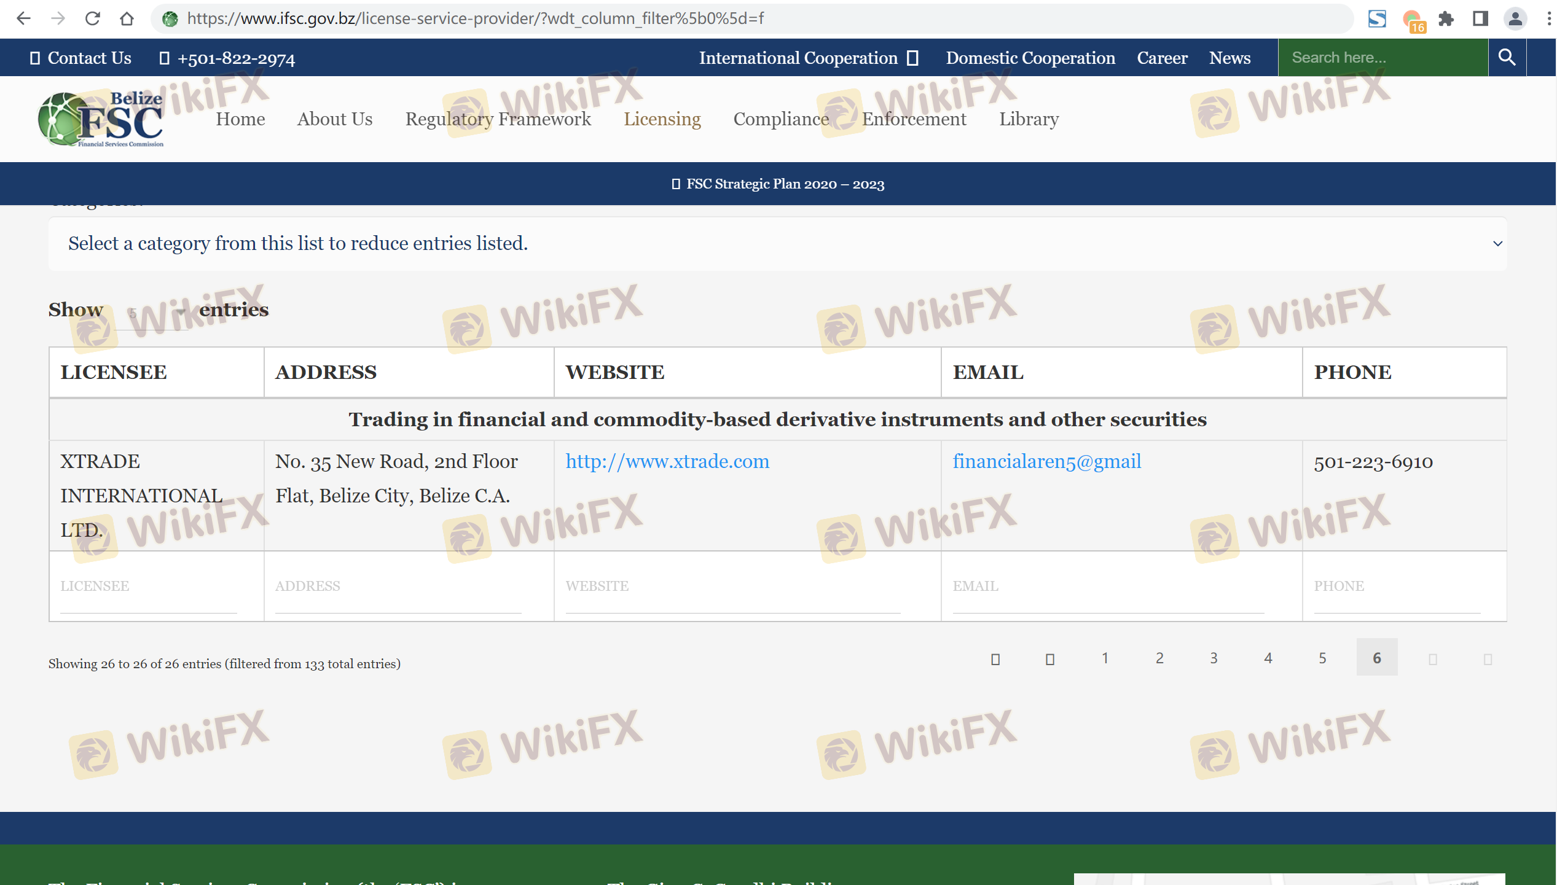Screen dimensions: 1557x885
Task: Toggle the browser side panel icon
Action: click(x=1480, y=18)
